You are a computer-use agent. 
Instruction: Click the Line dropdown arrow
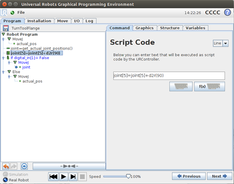[x=226, y=43]
